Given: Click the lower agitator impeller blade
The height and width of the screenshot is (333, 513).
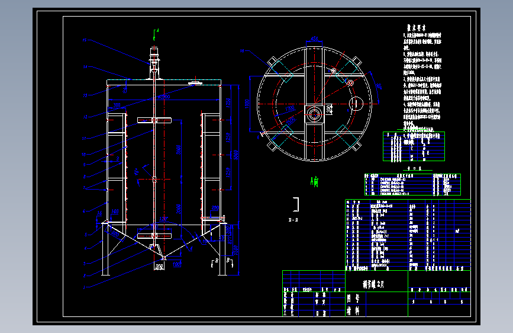Looking at the screenshot, I should [154, 236].
